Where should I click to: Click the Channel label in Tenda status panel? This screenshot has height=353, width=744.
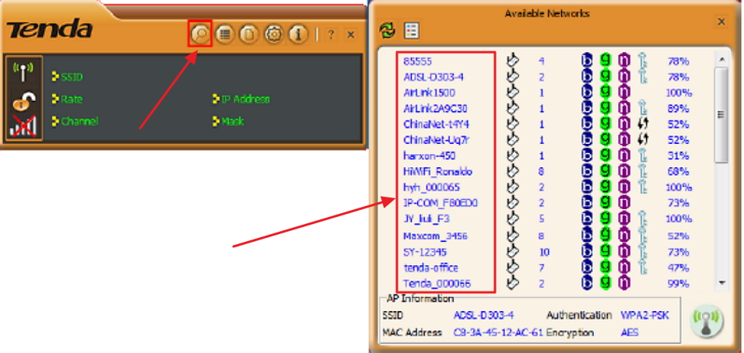(x=79, y=121)
